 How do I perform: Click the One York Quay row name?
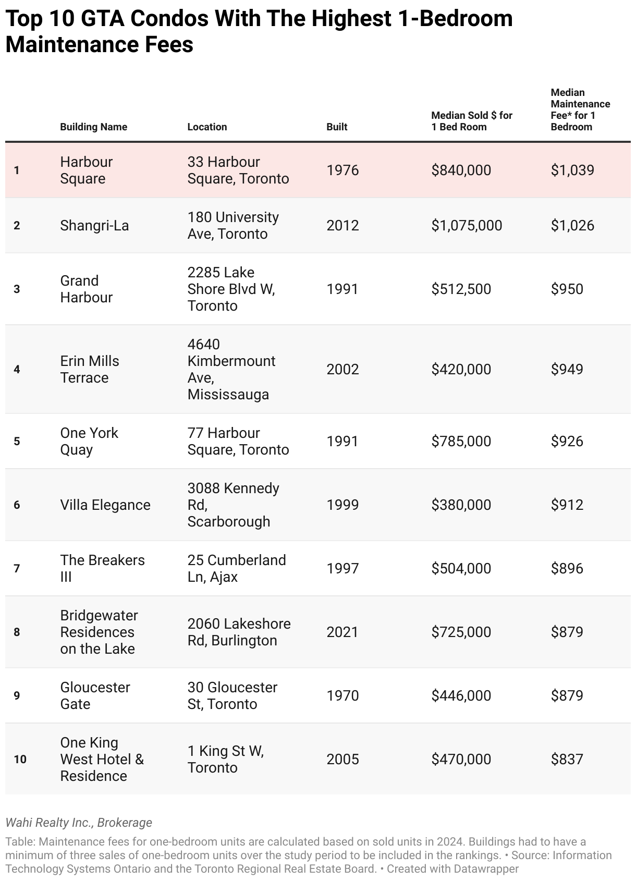89,441
